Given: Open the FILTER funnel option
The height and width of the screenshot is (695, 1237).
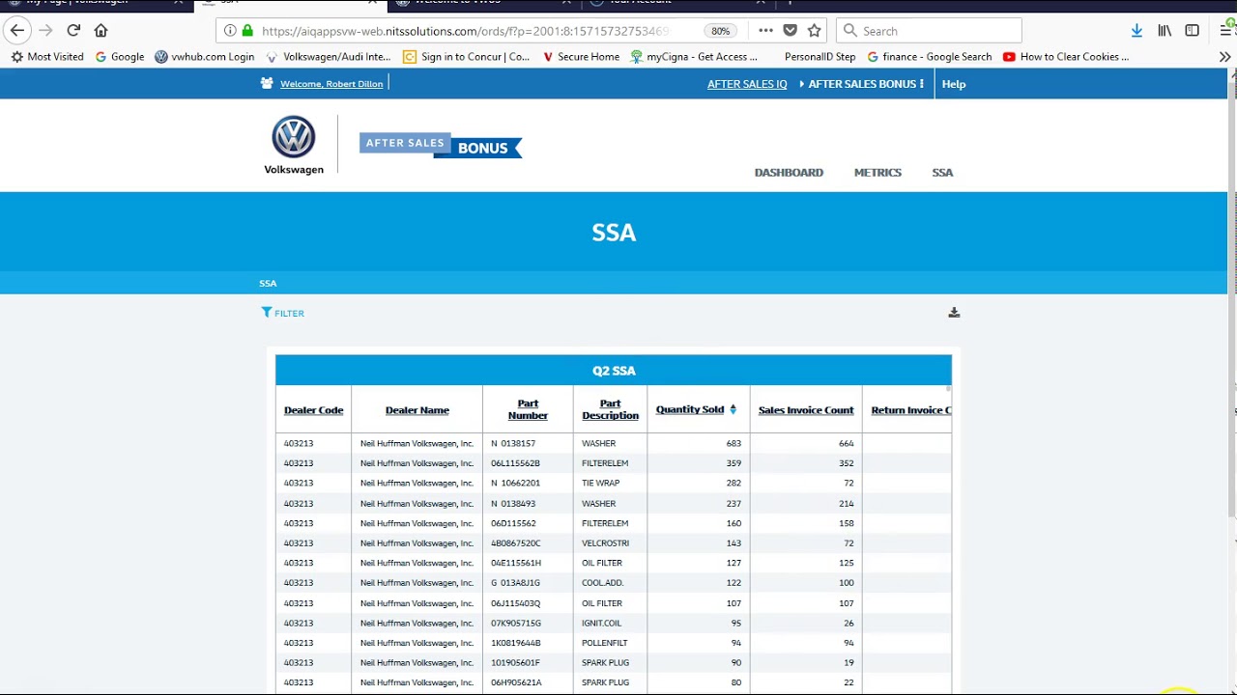Looking at the screenshot, I should [x=283, y=313].
